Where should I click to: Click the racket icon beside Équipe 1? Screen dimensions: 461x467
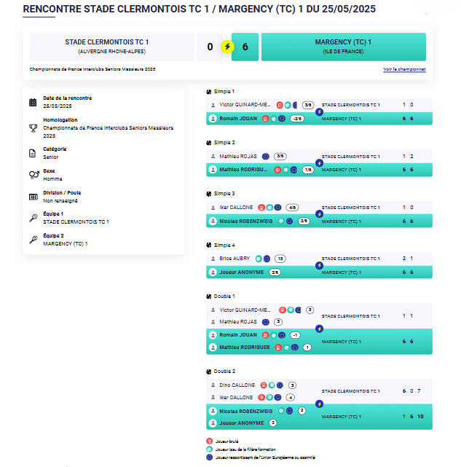coord(33,218)
